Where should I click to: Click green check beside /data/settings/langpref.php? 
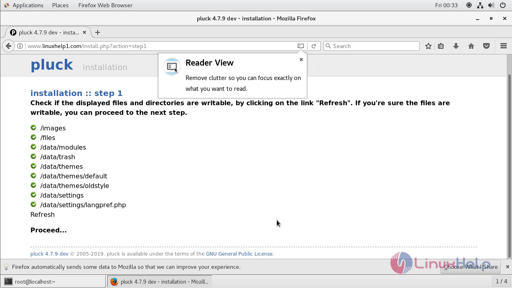coord(33,204)
